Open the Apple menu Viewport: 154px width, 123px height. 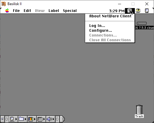pos(7,10)
